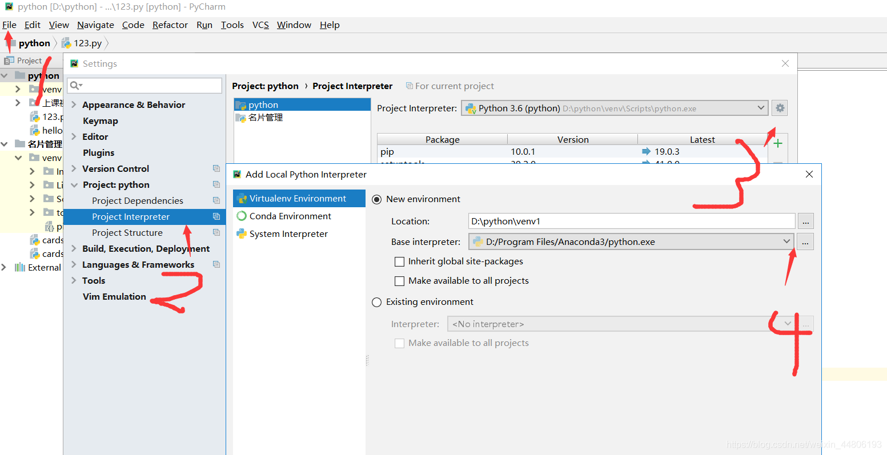Select the New environment radio button
The width and height of the screenshot is (887, 455).
pyautogui.click(x=377, y=199)
